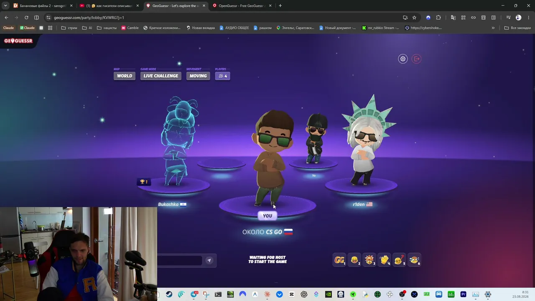
Task: Show more bookmarks chevron
Action: click(x=493, y=28)
